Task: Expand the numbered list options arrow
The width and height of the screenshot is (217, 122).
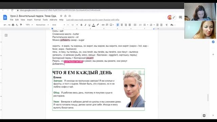Action: pos(154,25)
